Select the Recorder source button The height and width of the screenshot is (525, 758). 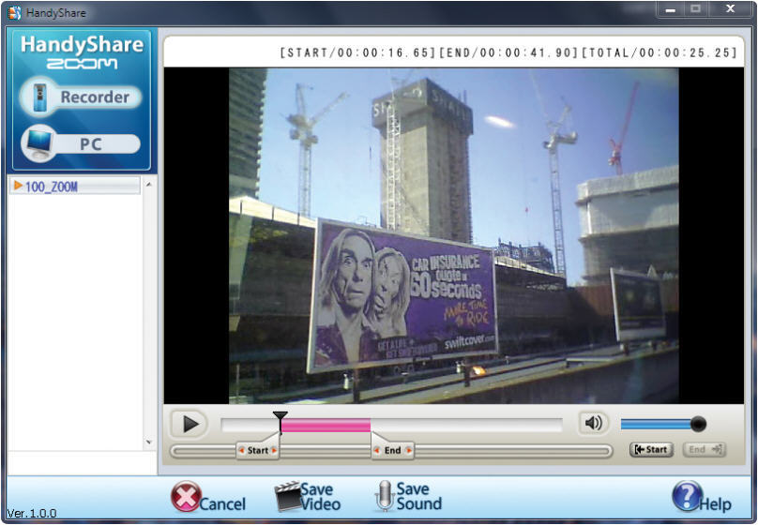coord(81,97)
